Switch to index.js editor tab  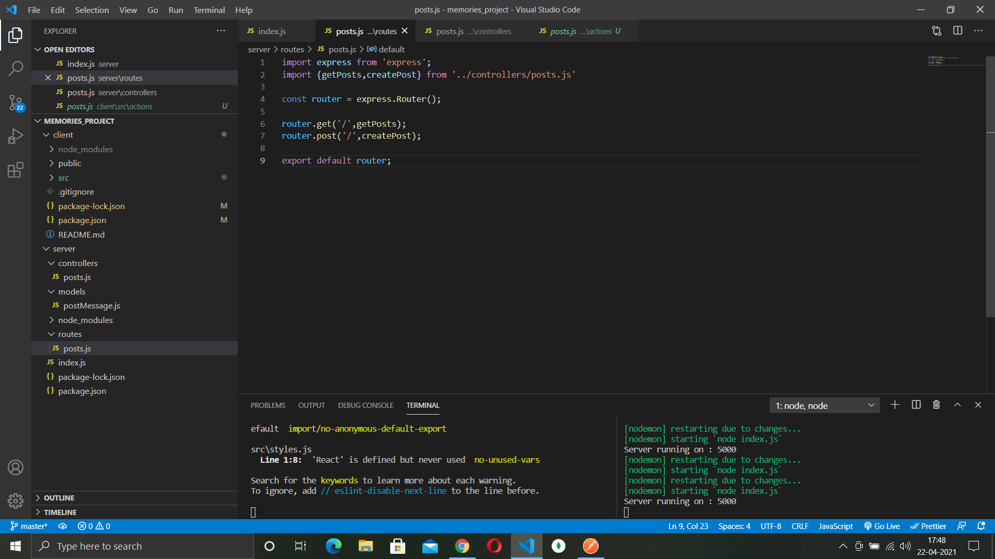pyautogui.click(x=276, y=31)
